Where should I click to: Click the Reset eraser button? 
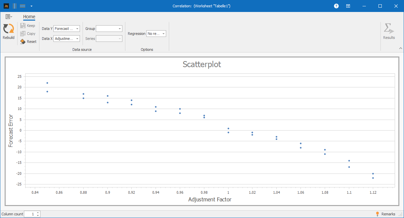tap(23, 42)
